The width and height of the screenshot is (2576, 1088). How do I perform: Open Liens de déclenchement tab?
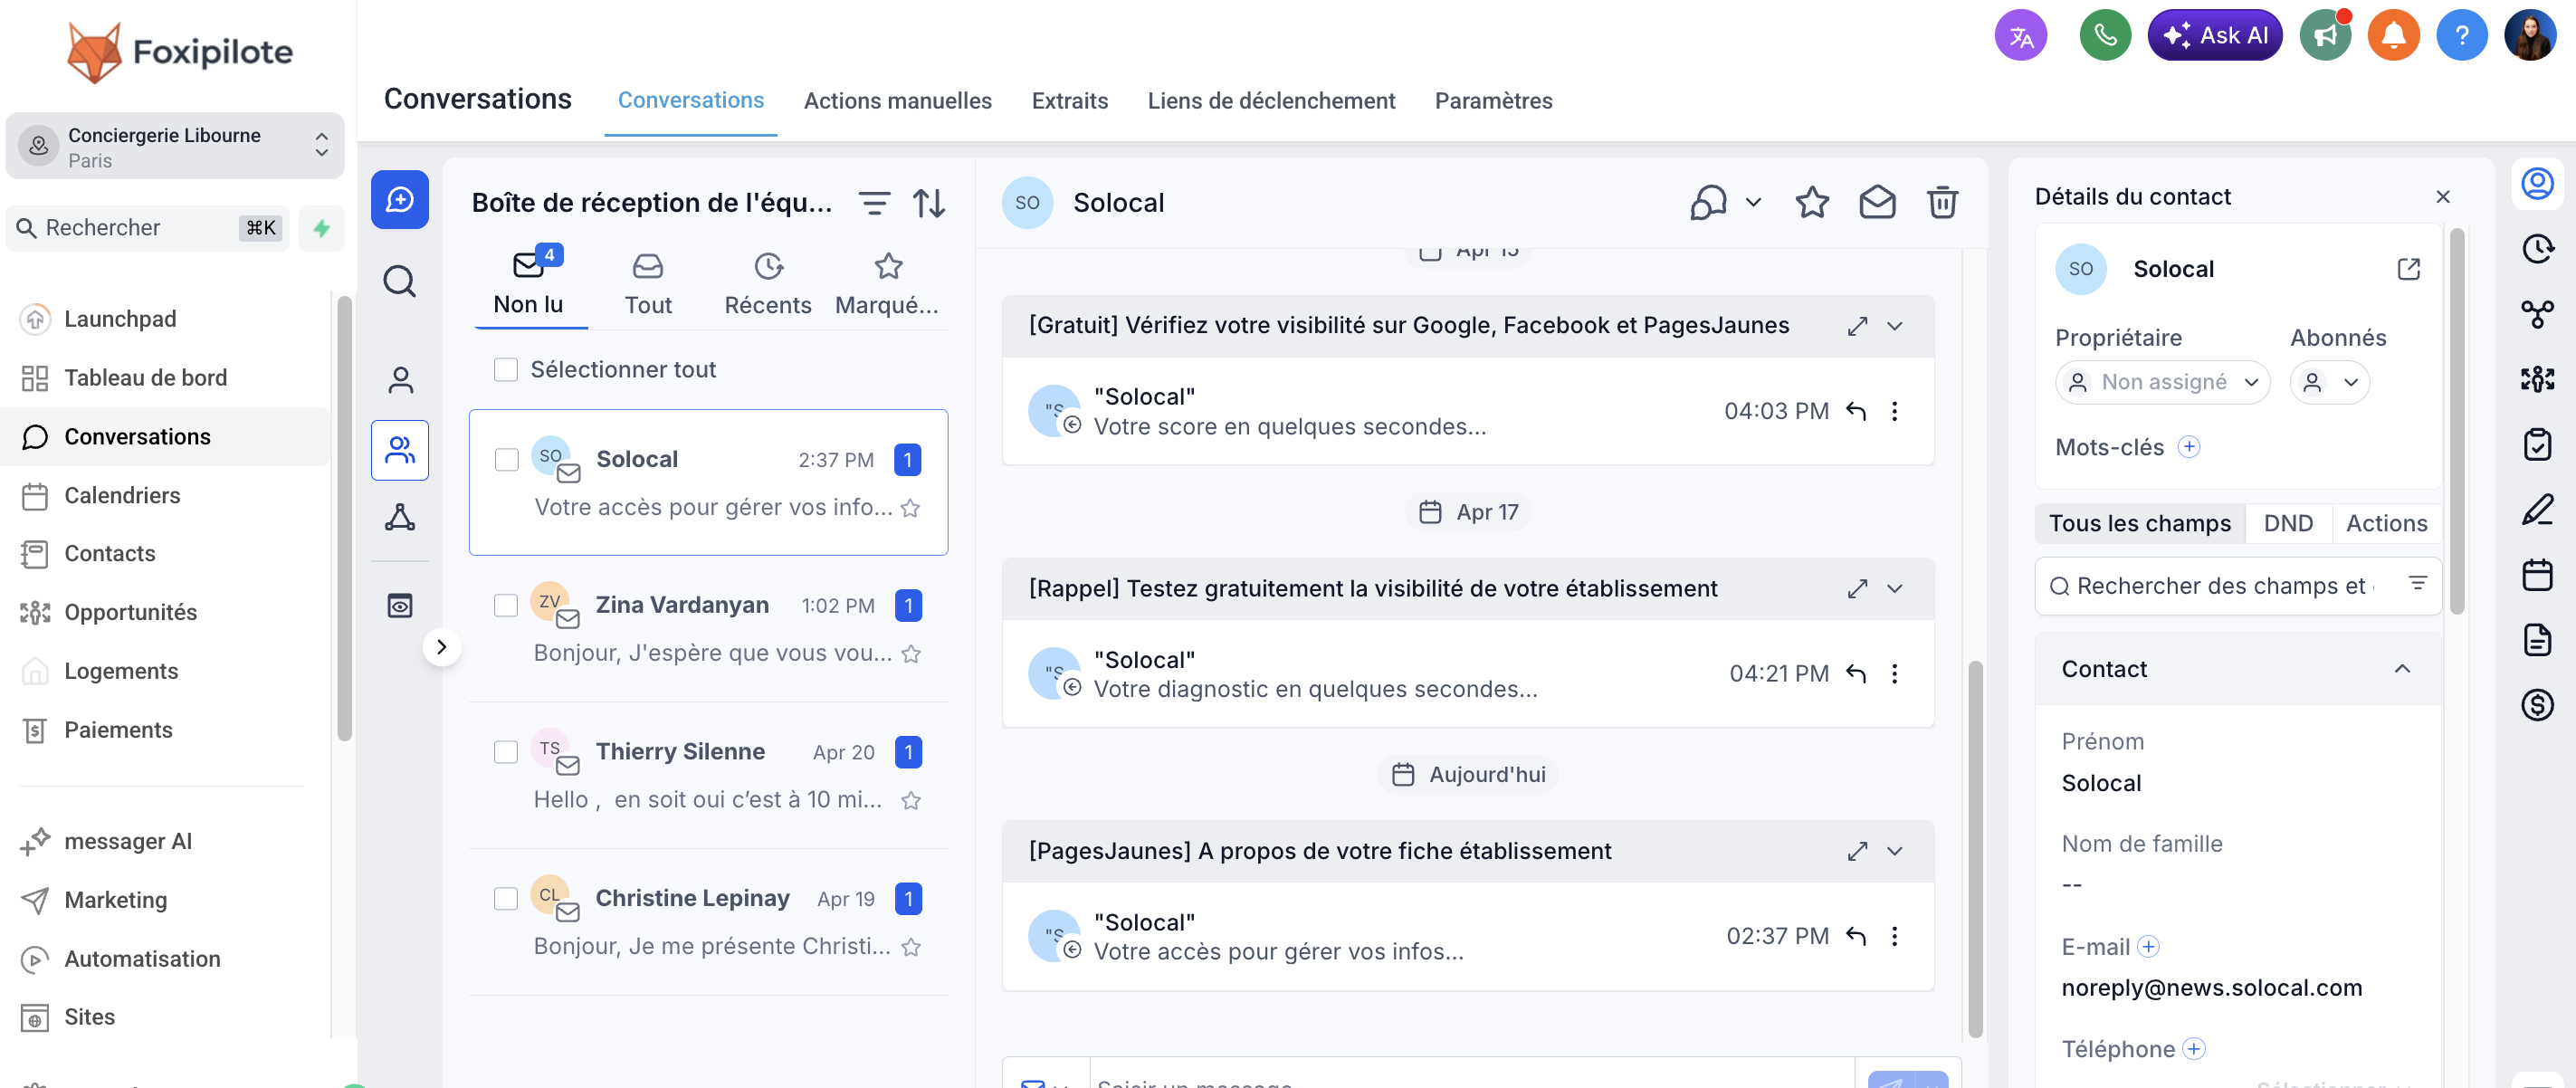[x=1271, y=101]
